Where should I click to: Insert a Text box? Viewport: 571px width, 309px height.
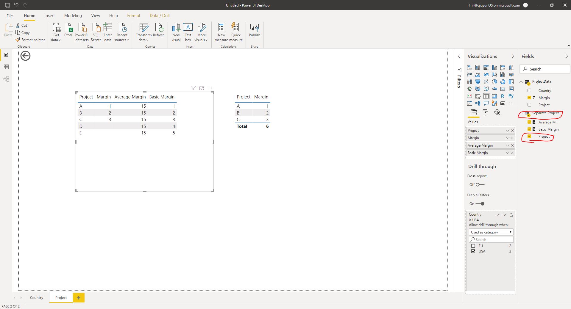pos(188,32)
